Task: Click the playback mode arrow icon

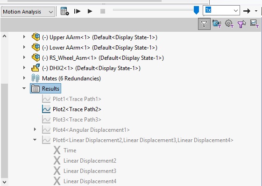Action: coord(247,11)
